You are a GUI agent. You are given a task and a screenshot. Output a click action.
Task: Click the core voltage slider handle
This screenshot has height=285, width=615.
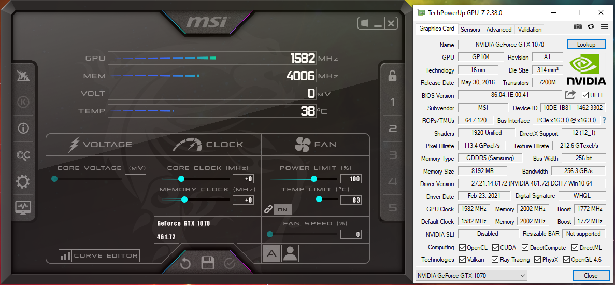54,179
